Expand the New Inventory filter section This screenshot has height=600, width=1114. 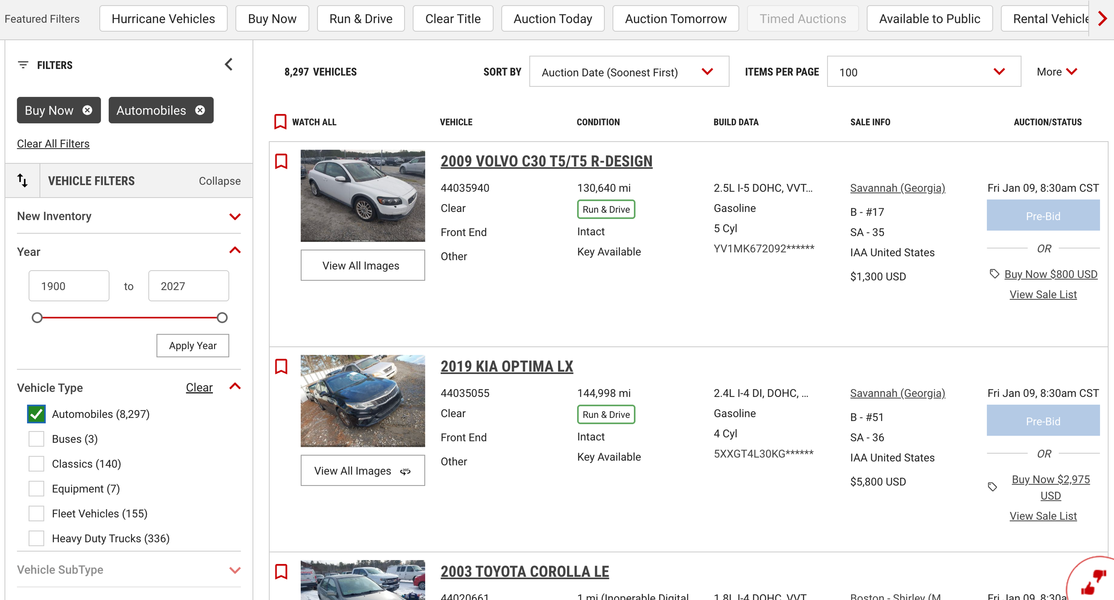[129, 216]
